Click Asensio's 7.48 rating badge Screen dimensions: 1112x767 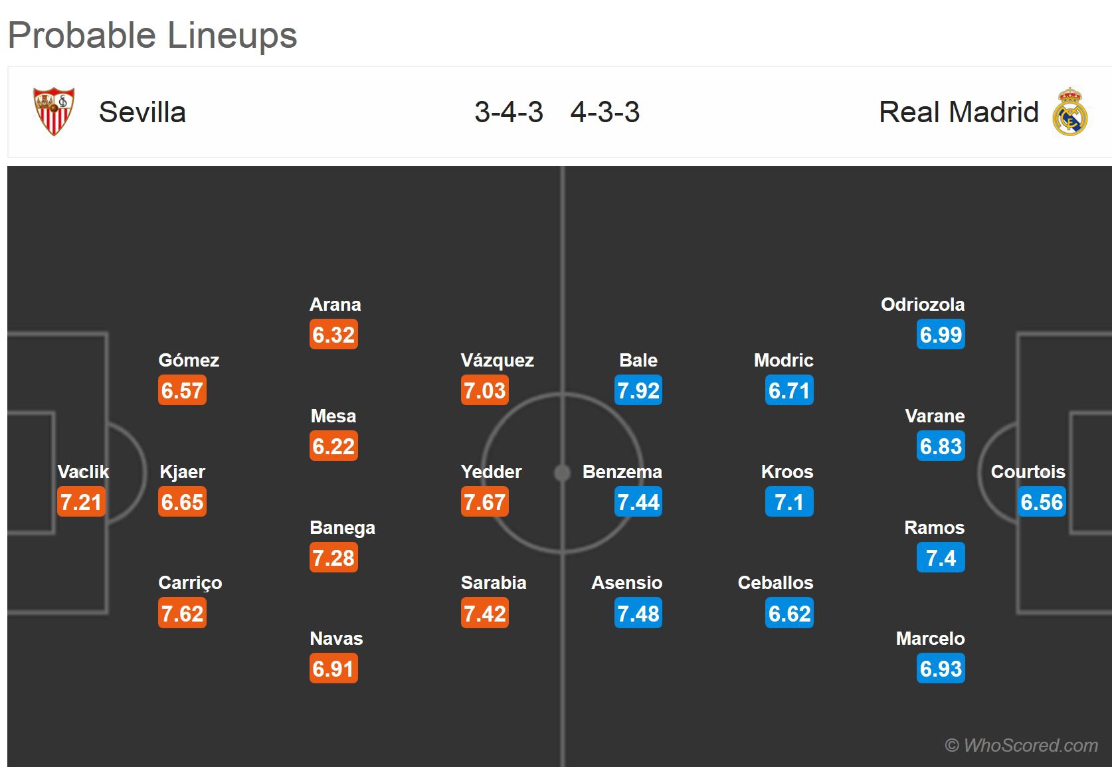[x=638, y=613]
